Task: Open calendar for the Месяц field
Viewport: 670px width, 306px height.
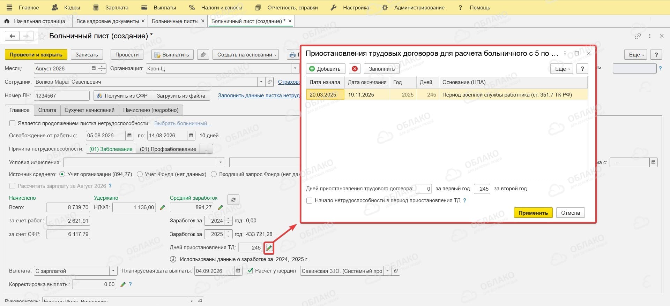Action: pyautogui.click(x=94, y=68)
